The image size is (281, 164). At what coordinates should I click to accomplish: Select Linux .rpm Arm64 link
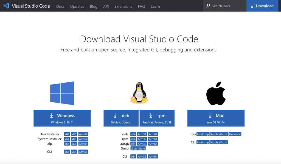pyautogui.click(x=153, y=139)
